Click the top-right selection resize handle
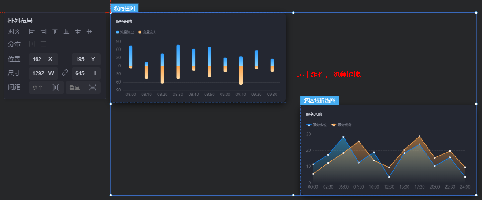Viewport: 482px width, 200px height. point(476,13)
